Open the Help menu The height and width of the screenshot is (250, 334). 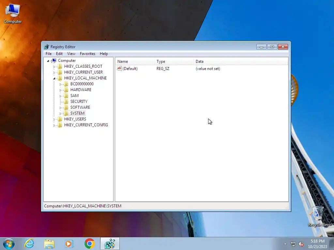point(104,54)
